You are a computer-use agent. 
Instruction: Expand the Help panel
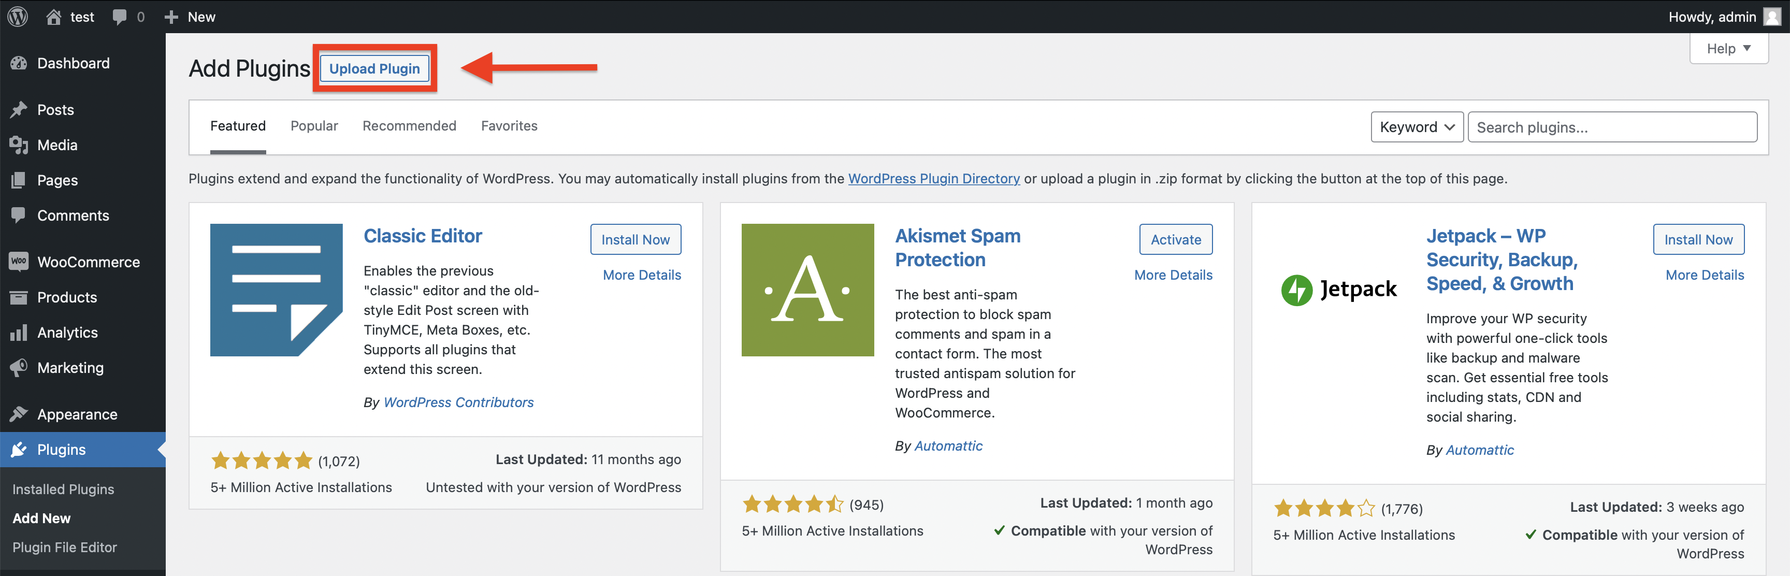pos(1728,49)
